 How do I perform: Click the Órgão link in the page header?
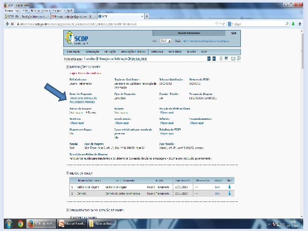point(206,41)
